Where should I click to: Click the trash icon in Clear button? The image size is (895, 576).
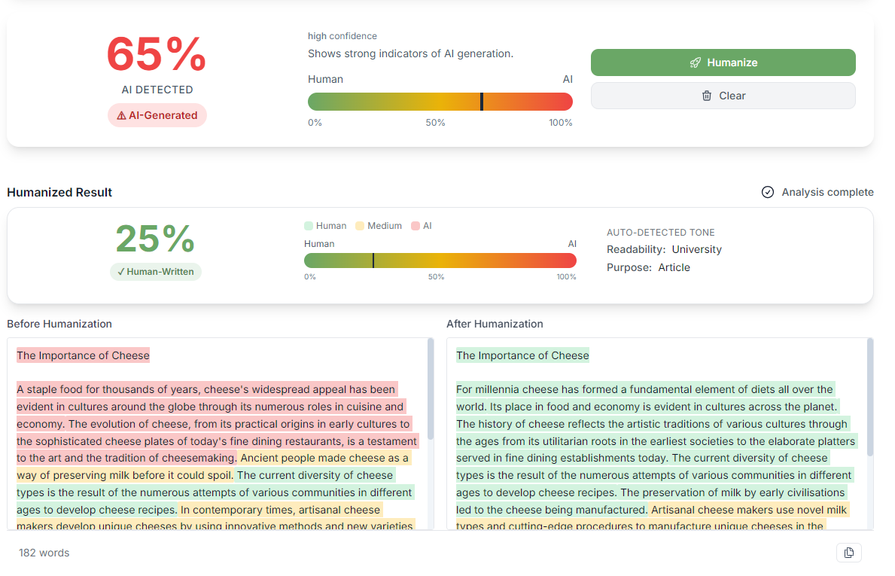[x=706, y=96]
